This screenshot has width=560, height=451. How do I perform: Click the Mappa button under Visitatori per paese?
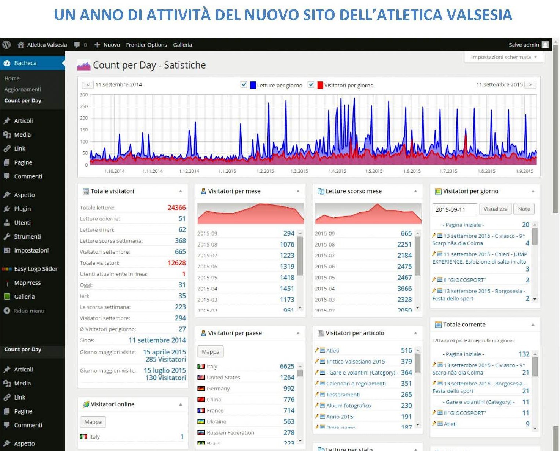tap(211, 352)
